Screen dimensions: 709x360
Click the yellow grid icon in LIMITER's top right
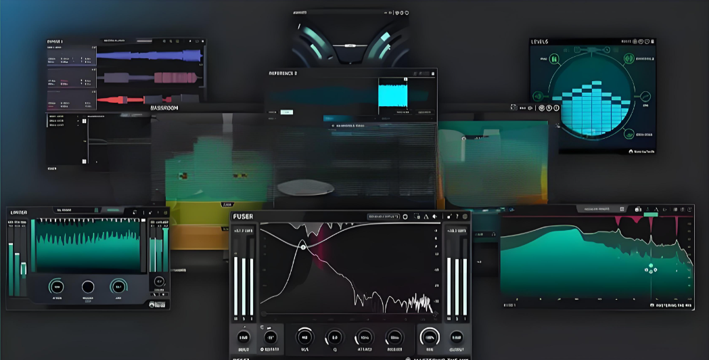coord(166,212)
